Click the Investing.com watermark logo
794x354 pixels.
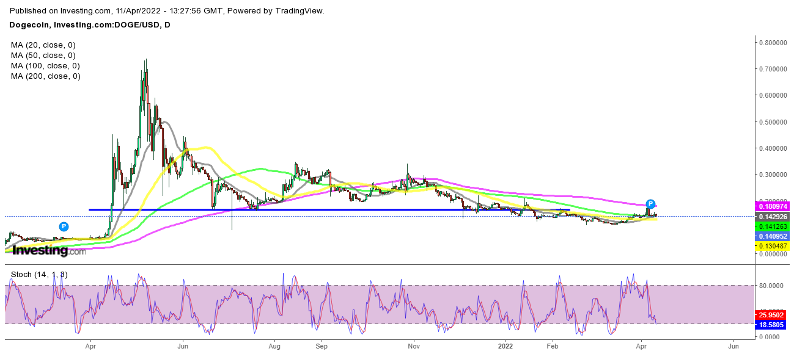click(x=50, y=250)
